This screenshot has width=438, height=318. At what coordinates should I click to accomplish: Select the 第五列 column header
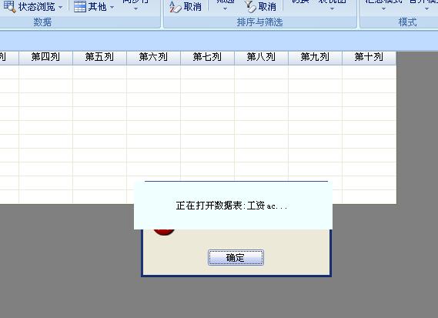tap(100, 58)
